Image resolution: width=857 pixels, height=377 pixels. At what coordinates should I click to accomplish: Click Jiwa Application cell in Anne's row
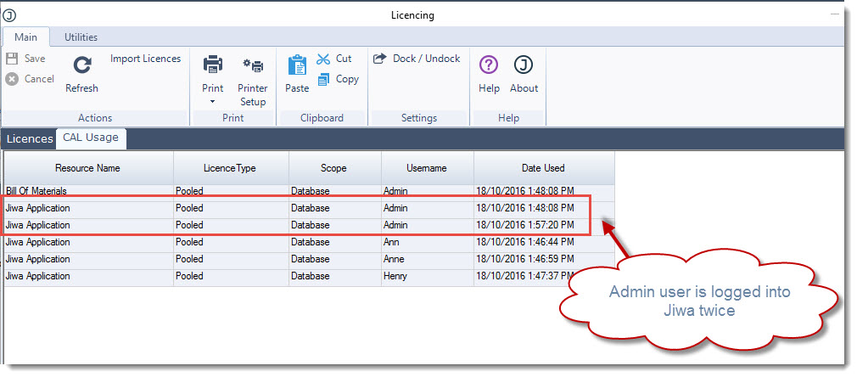click(89, 259)
